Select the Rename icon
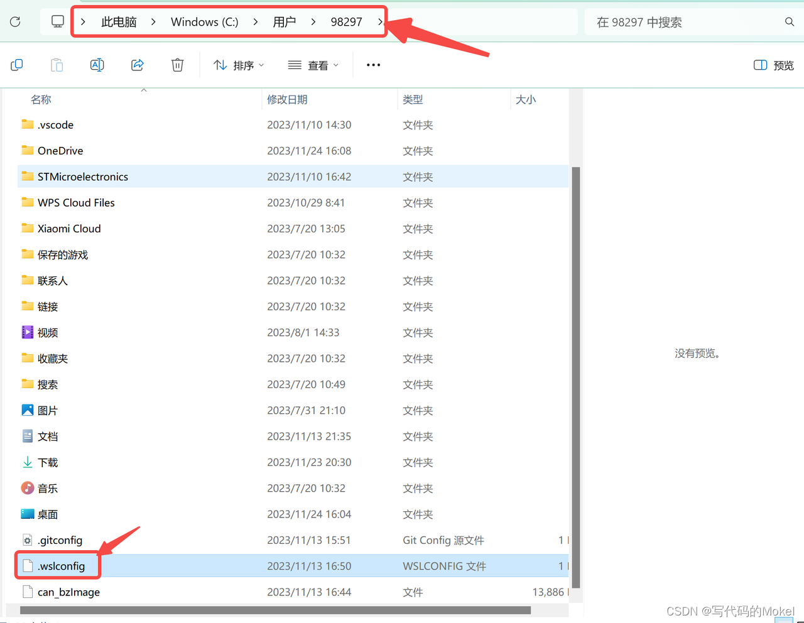This screenshot has width=804, height=623. coord(97,65)
